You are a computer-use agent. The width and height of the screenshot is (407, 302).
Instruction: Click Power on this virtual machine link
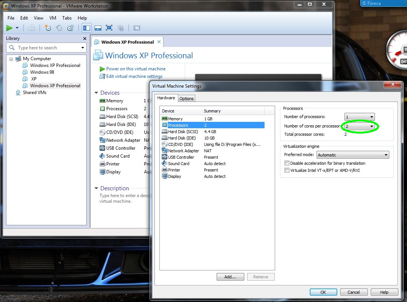[x=136, y=68]
